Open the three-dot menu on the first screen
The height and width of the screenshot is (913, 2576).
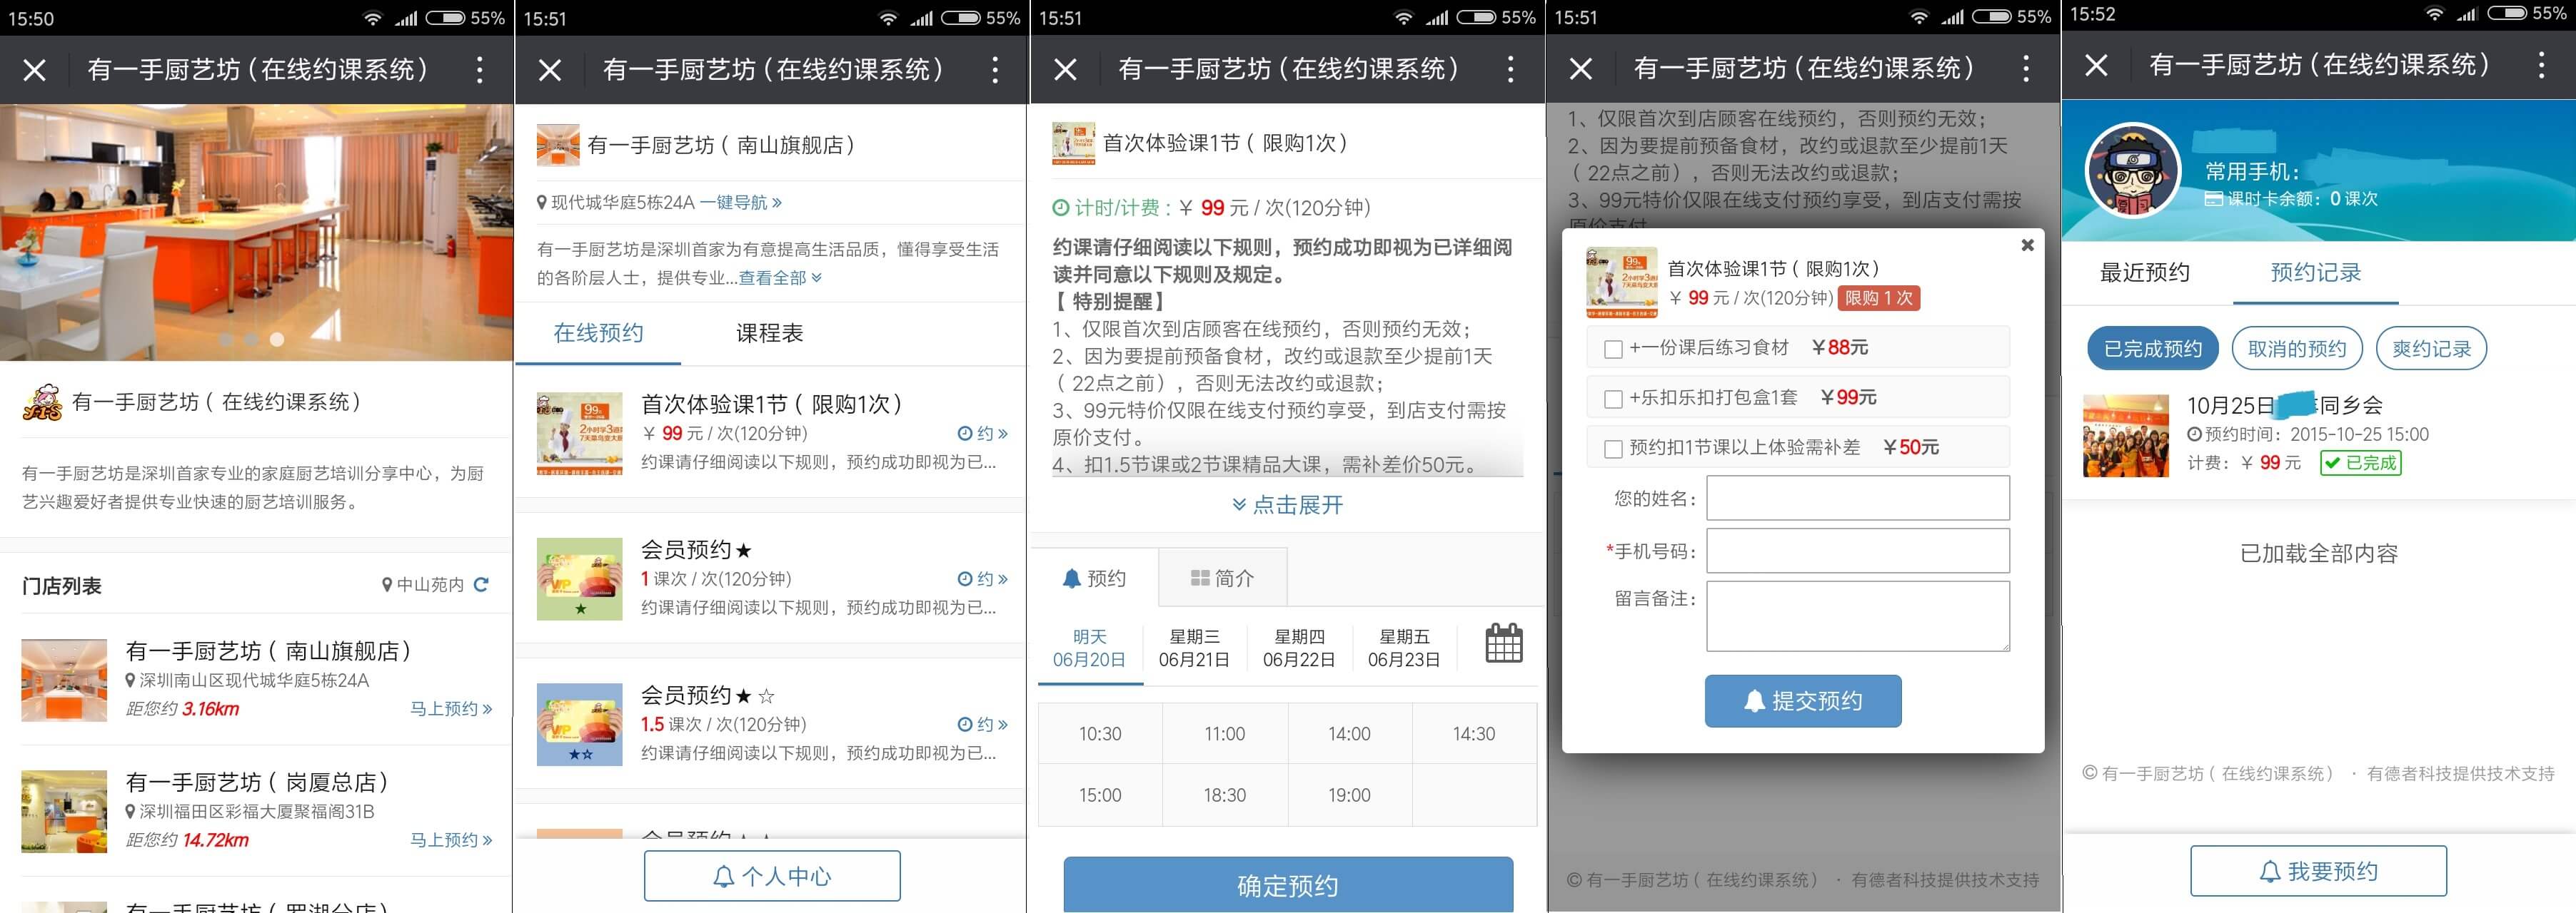[480, 70]
